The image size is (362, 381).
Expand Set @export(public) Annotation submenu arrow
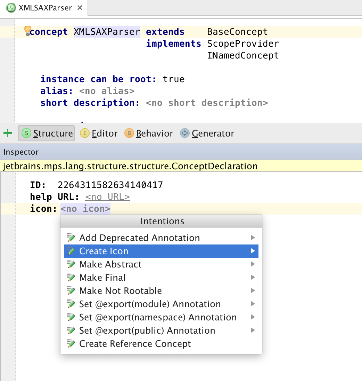[x=253, y=331]
